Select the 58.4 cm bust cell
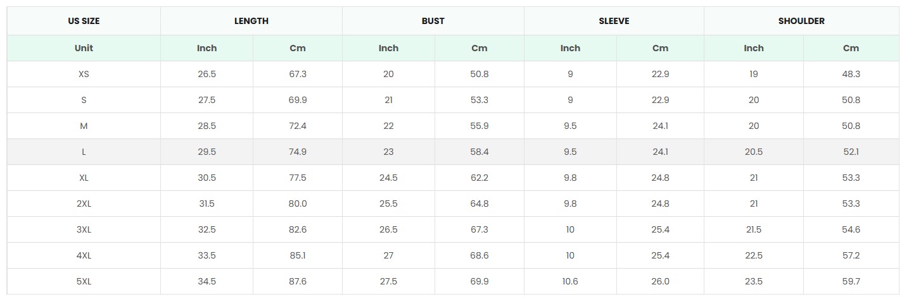 point(480,152)
